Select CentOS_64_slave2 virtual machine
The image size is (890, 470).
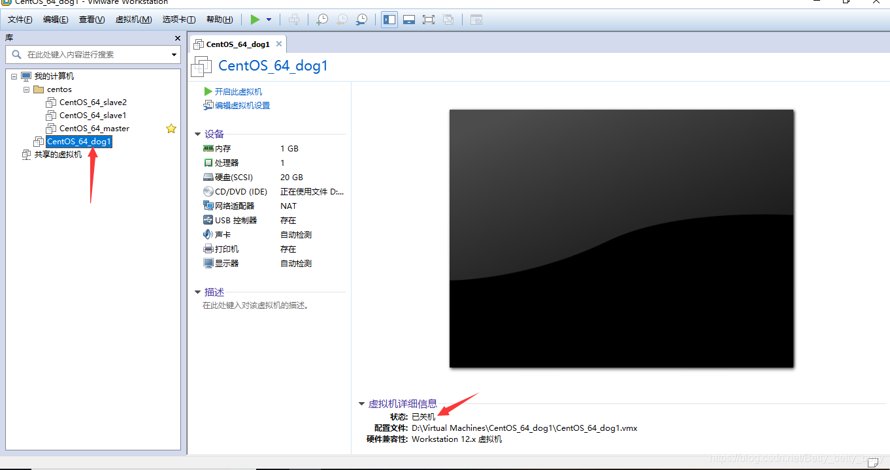pos(93,102)
